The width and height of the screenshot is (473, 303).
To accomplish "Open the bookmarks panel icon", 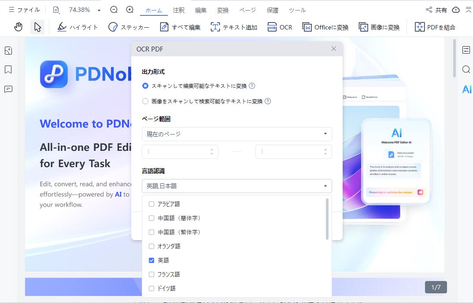I will coord(8,70).
